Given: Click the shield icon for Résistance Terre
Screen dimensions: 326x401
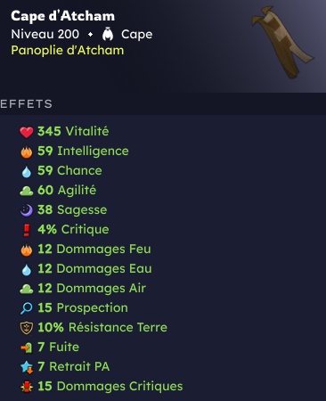Looking at the screenshot, I should point(27,328).
